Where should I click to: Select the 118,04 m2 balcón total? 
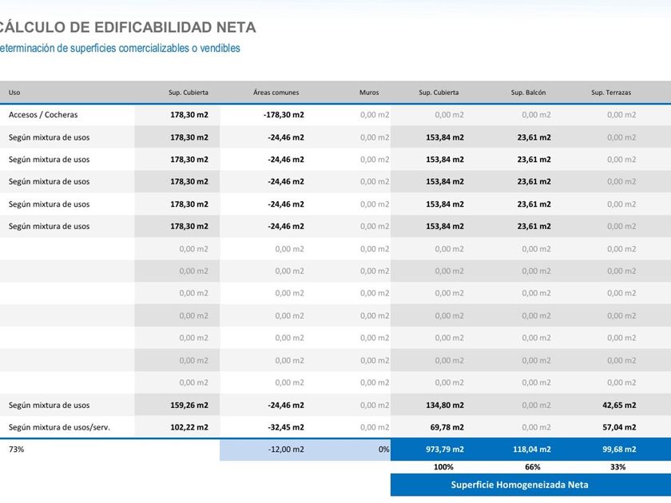tap(532, 450)
